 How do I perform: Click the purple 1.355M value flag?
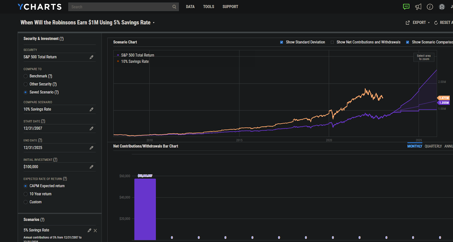443,103
